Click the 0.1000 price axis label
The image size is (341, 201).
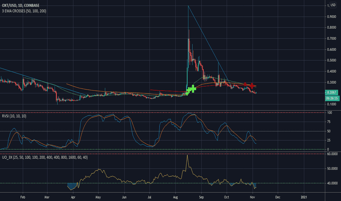point(331,104)
